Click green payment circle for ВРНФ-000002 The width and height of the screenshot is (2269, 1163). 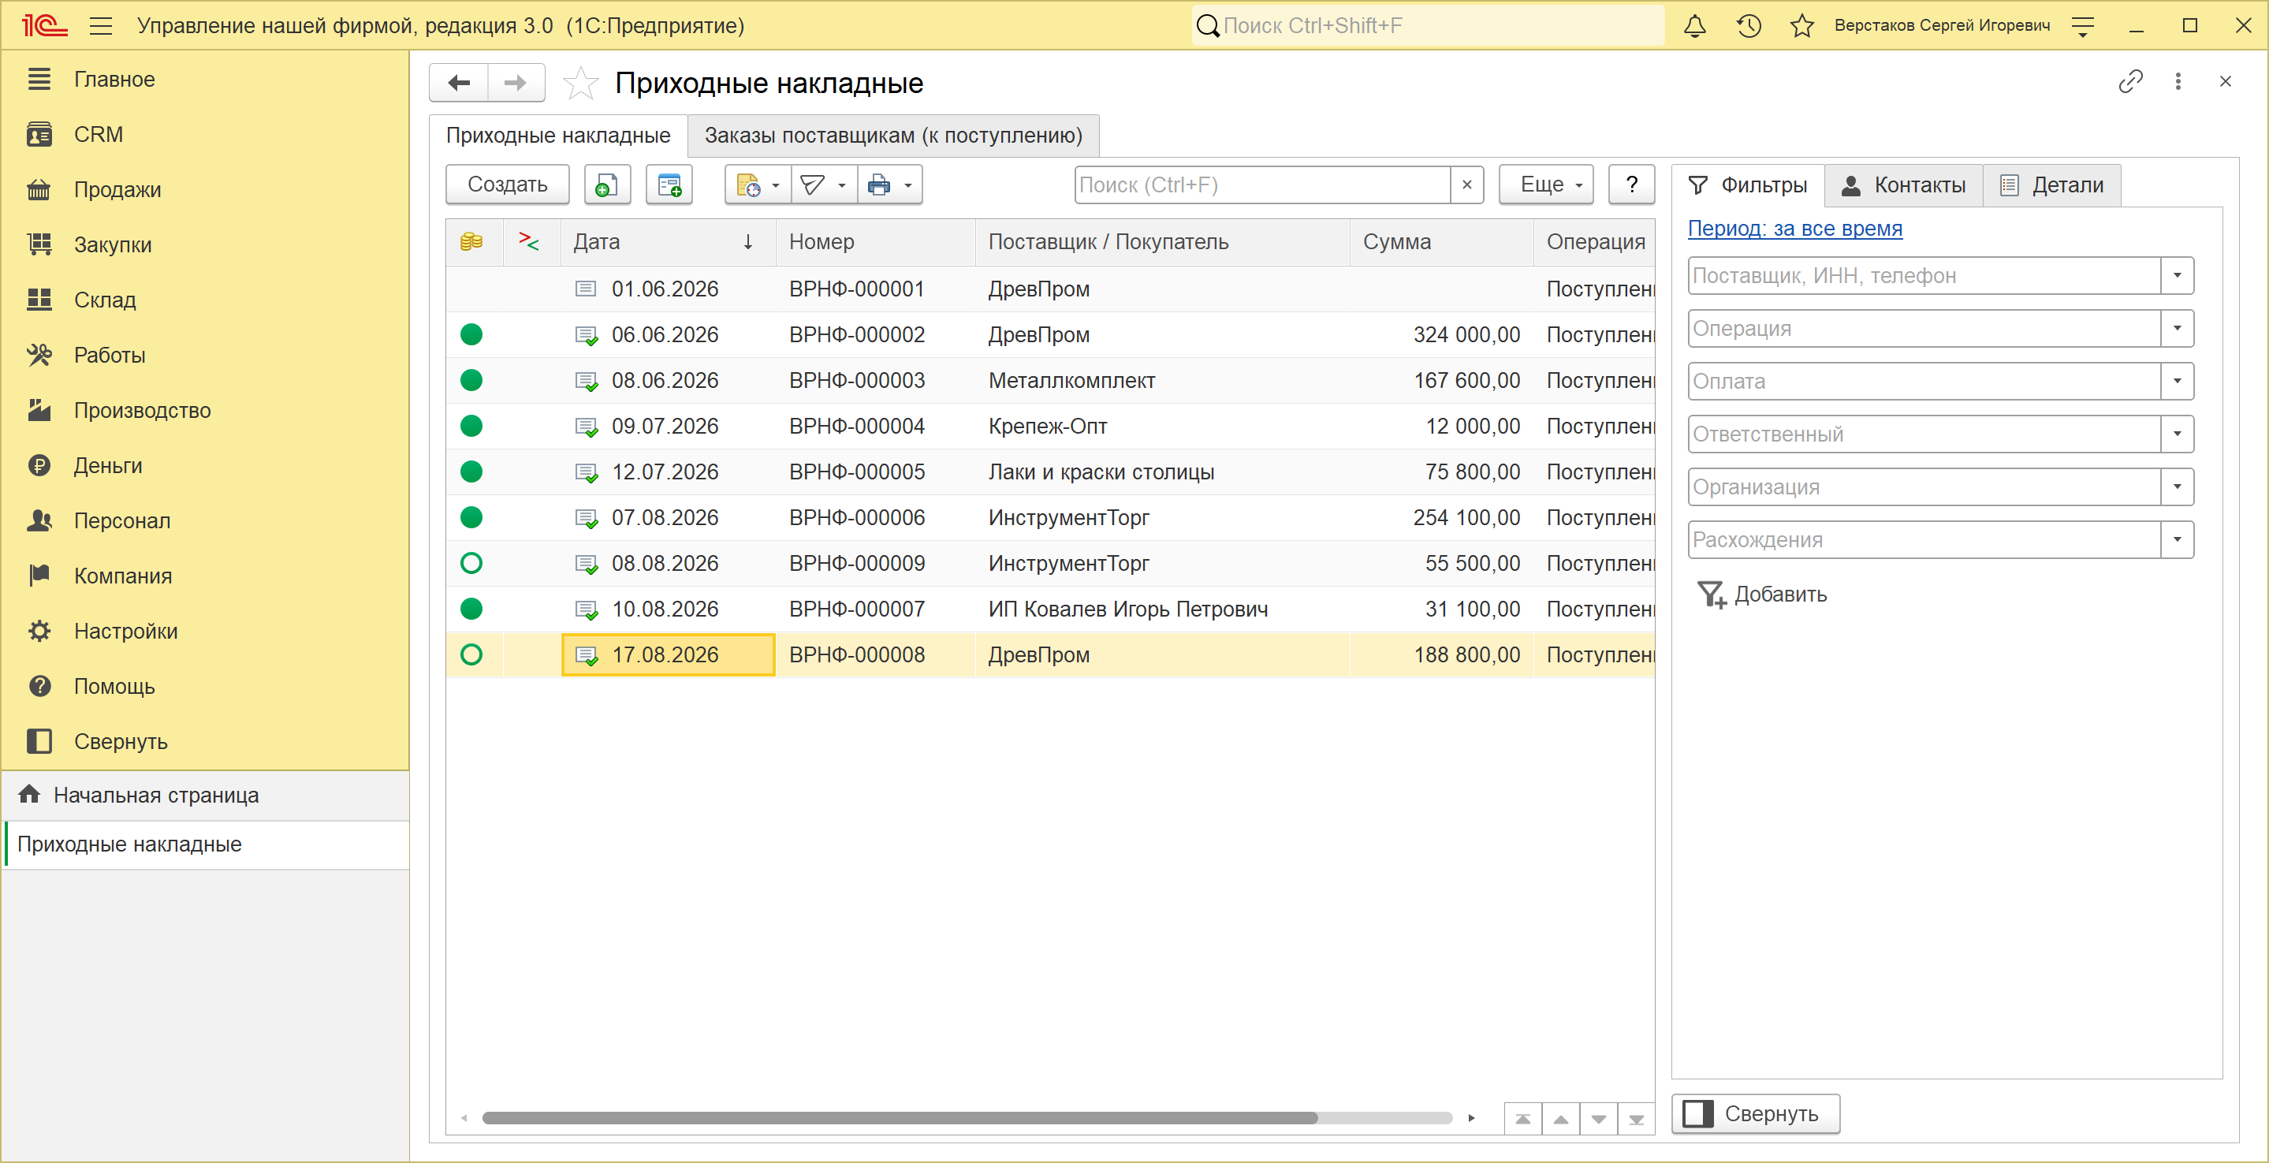click(471, 335)
